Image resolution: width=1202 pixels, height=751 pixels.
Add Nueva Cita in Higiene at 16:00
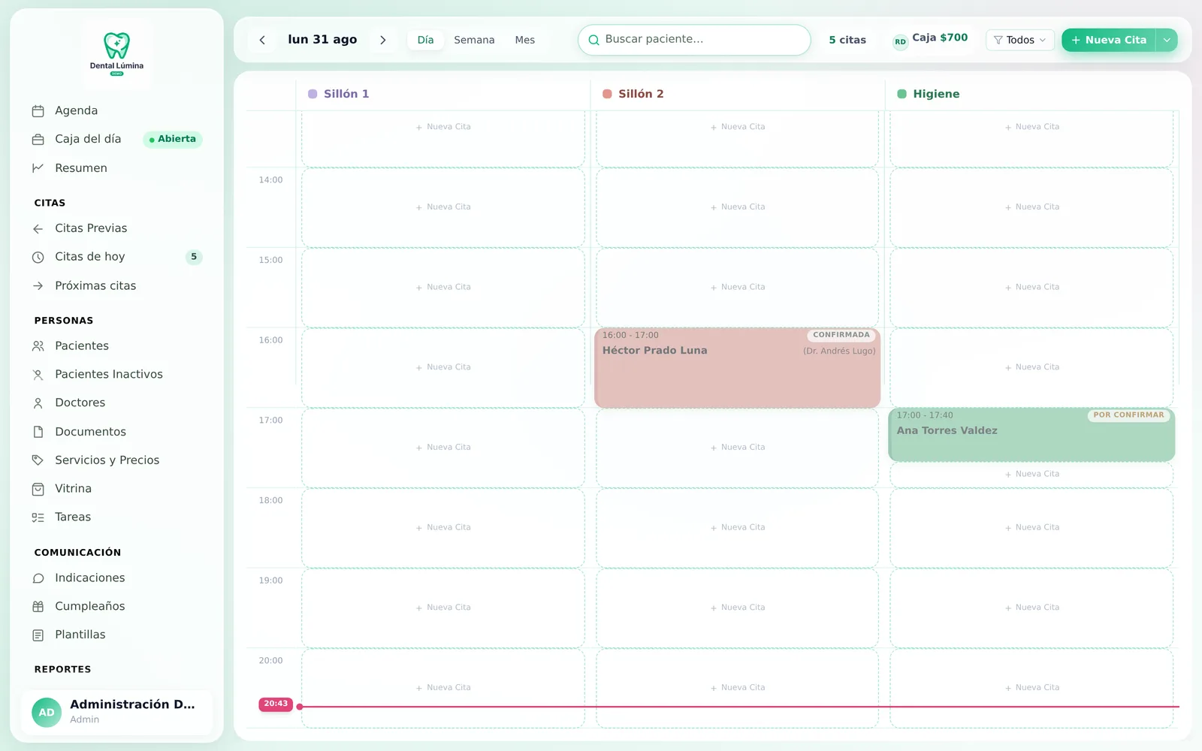coord(1031,368)
